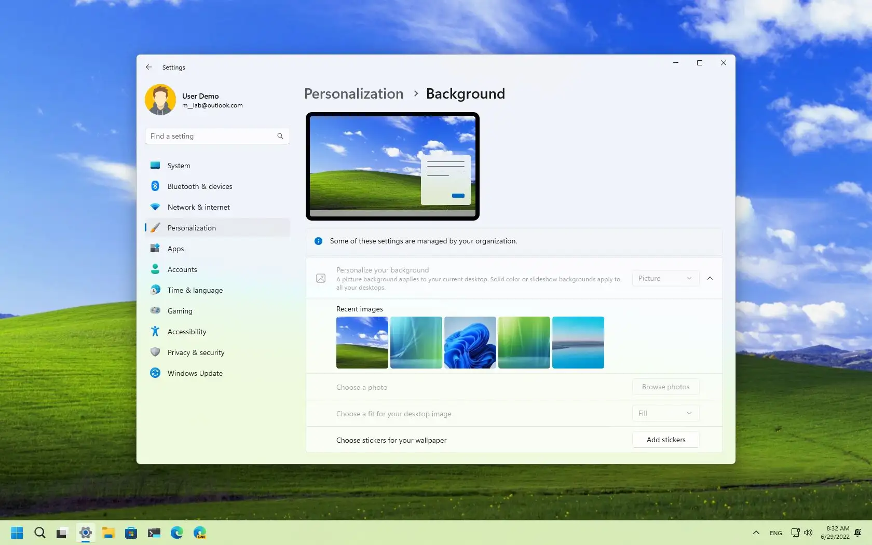The image size is (872, 545).
Task: Collapse the Personalize your background section
Action: pos(710,278)
